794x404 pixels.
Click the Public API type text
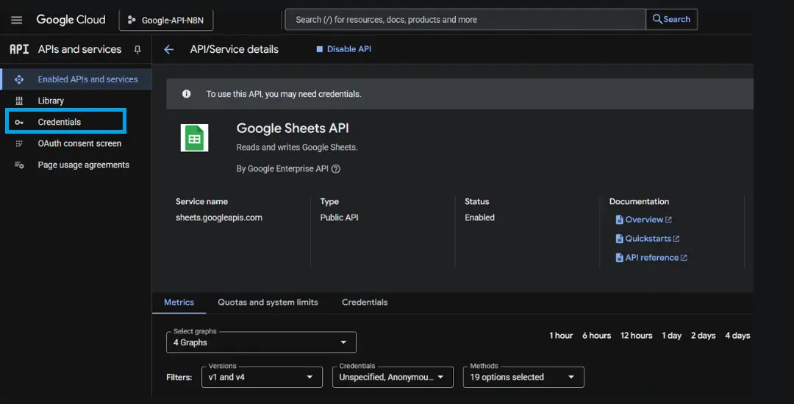click(339, 217)
